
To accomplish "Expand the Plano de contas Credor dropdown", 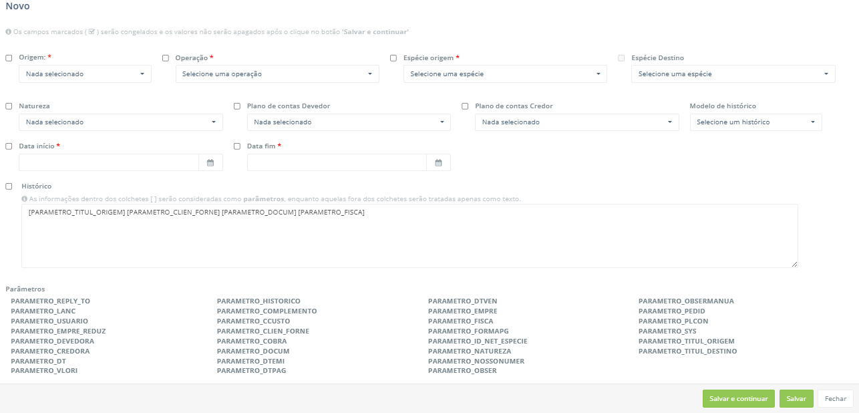I will click(576, 122).
